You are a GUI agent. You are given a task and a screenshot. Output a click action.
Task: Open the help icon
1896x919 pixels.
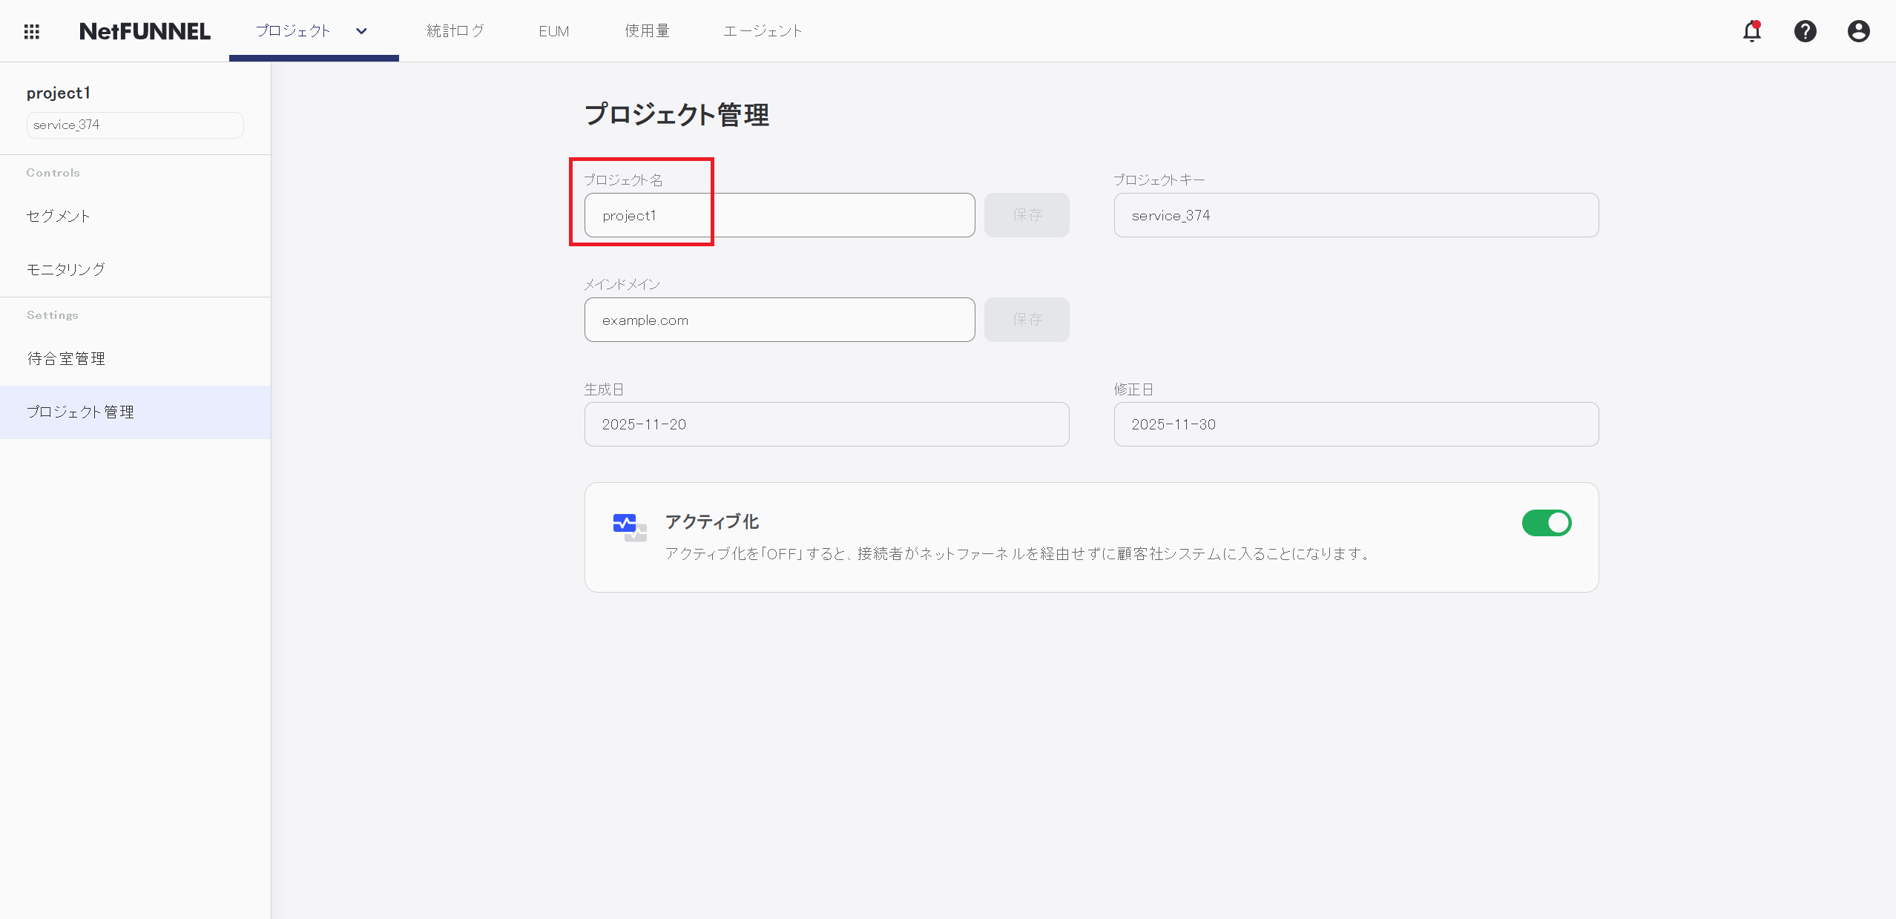coord(1806,30)
